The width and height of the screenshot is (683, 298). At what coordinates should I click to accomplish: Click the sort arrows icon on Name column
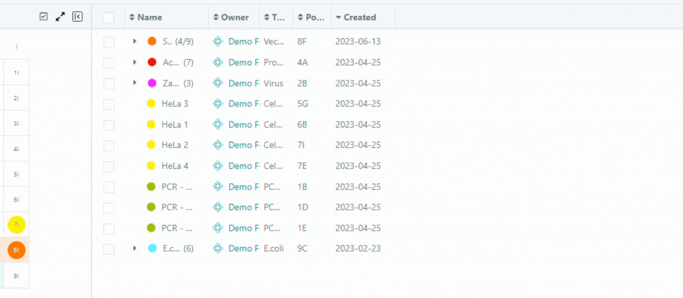[132, 17]
